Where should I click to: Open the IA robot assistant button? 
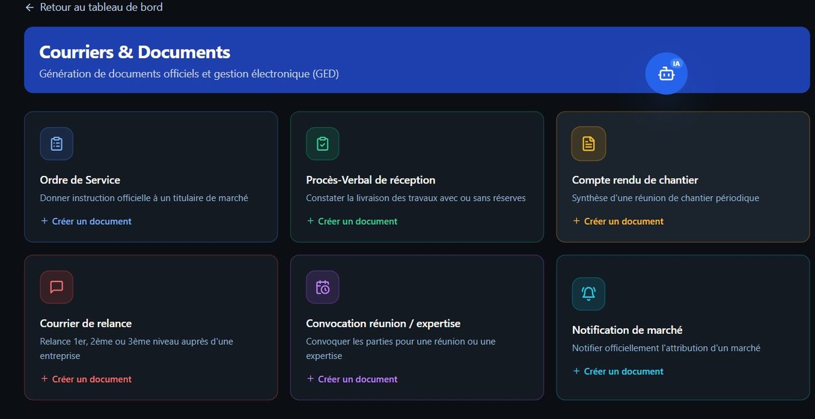coord(666,73)
